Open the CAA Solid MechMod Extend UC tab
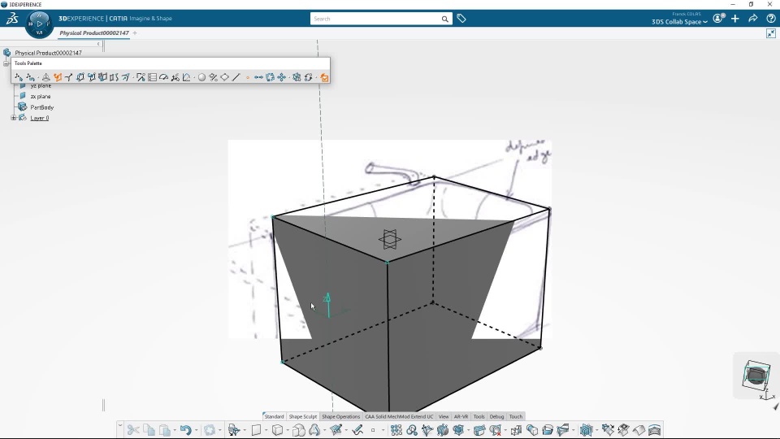Screen dimensions: 780x439 point(399,416)
